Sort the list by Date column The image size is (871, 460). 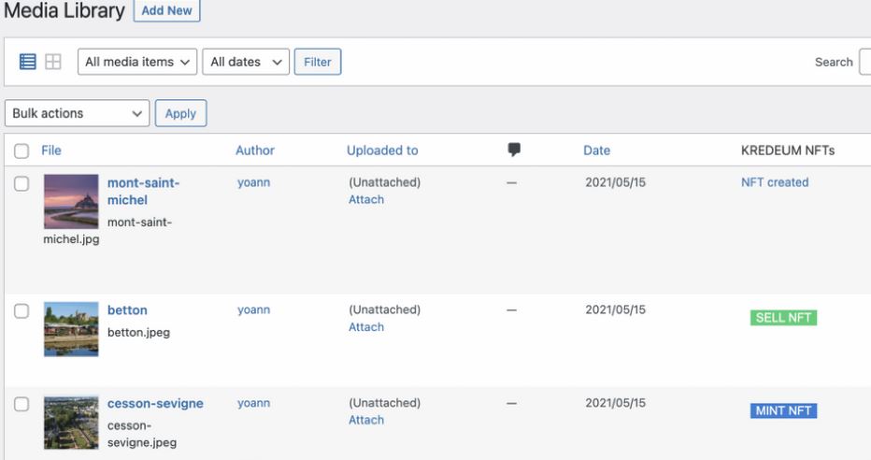(x=596, y=151)
